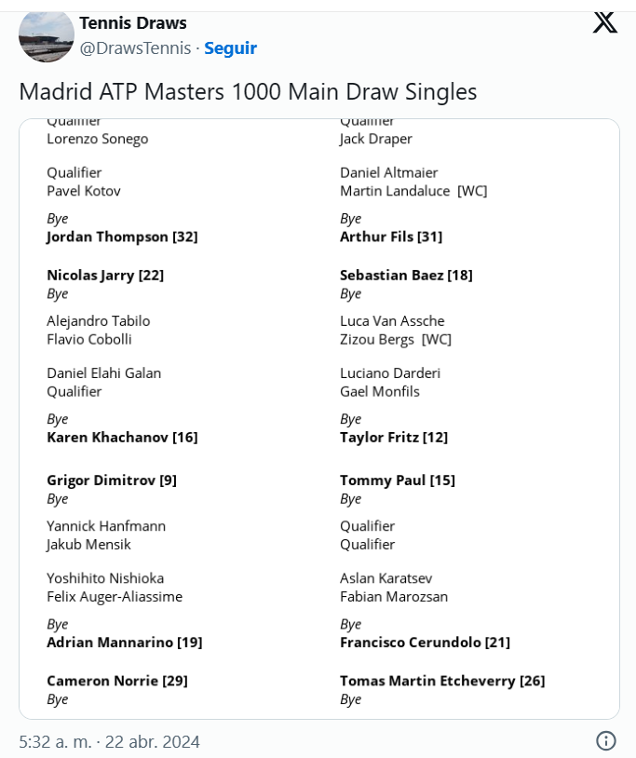This screenshot has width=636, height=758.
Task: Click the Tennis Draws display name
Action: pos(133,22)
